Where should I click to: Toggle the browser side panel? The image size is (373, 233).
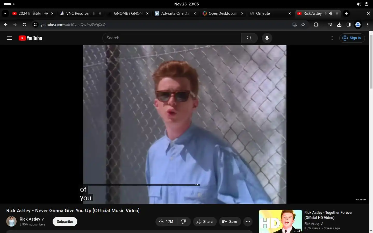[x=349, y=25]
